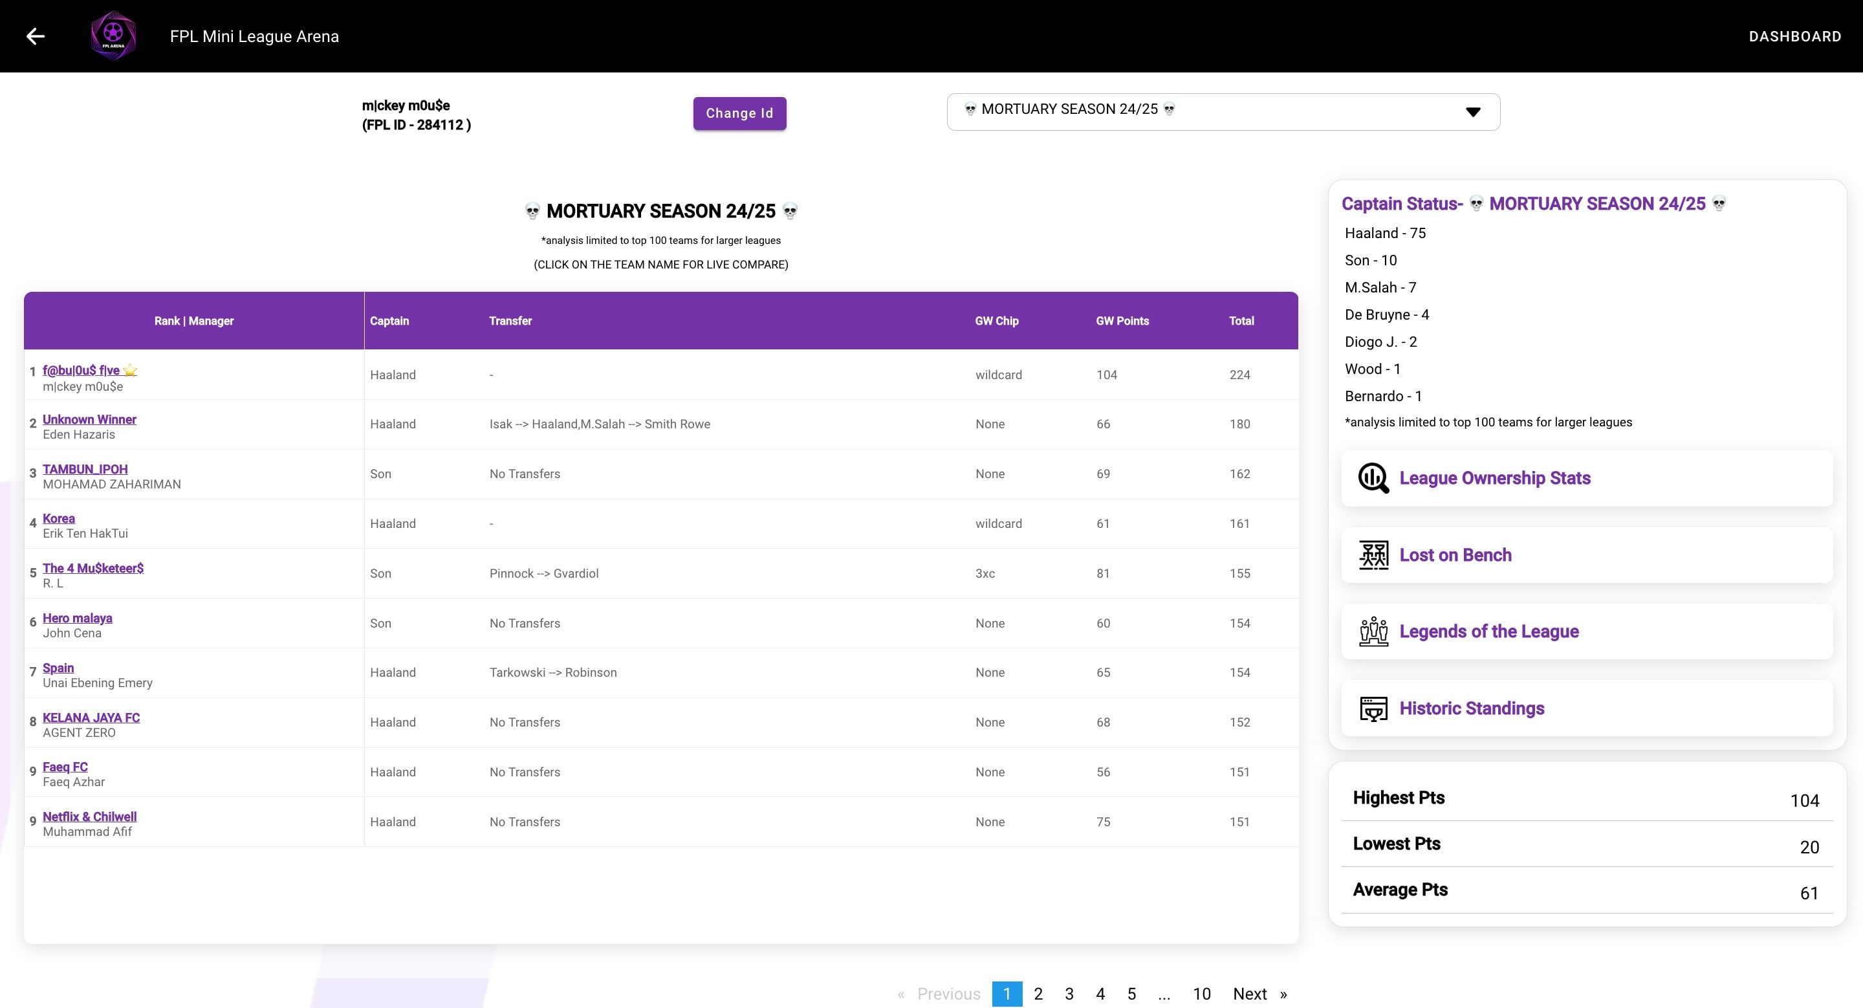Screen dimensions: 1863x1008
Task: Click the Transfer column header
Action: (x=510, y=321)
